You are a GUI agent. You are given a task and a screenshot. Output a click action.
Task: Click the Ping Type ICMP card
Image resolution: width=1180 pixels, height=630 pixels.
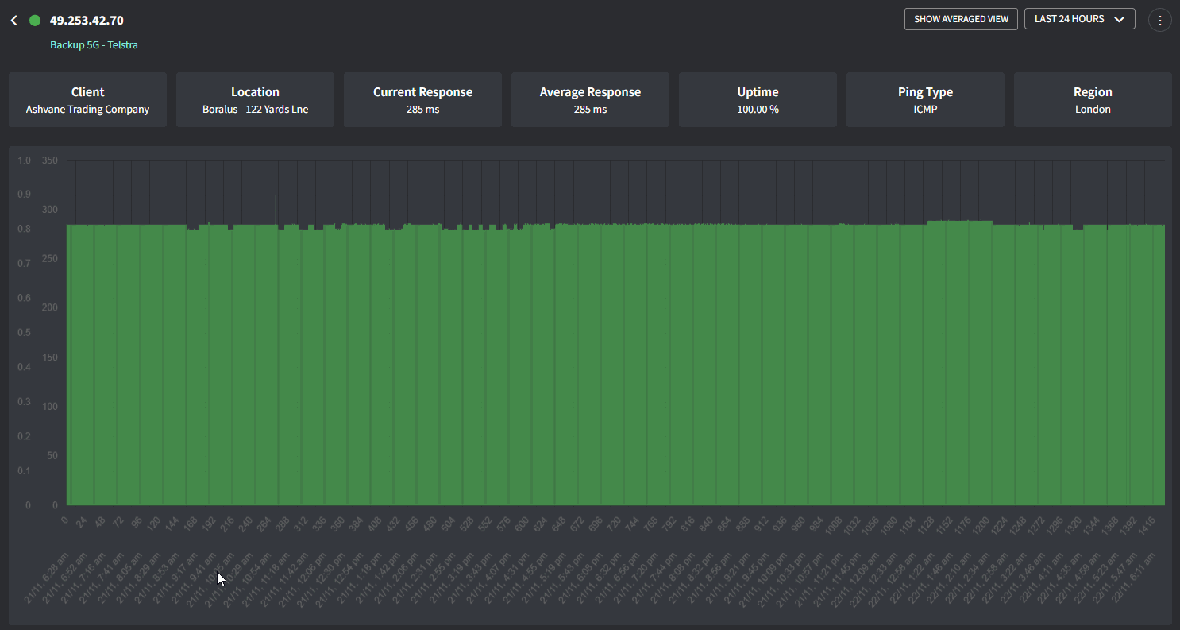925,100
